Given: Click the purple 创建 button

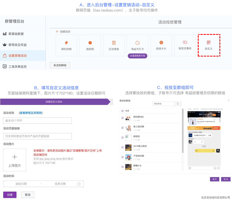Looking at the screenshot, I should click(x=10, y=195).
